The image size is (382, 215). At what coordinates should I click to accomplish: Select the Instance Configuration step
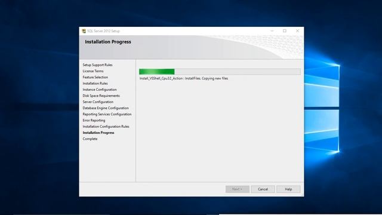point(100,90)
